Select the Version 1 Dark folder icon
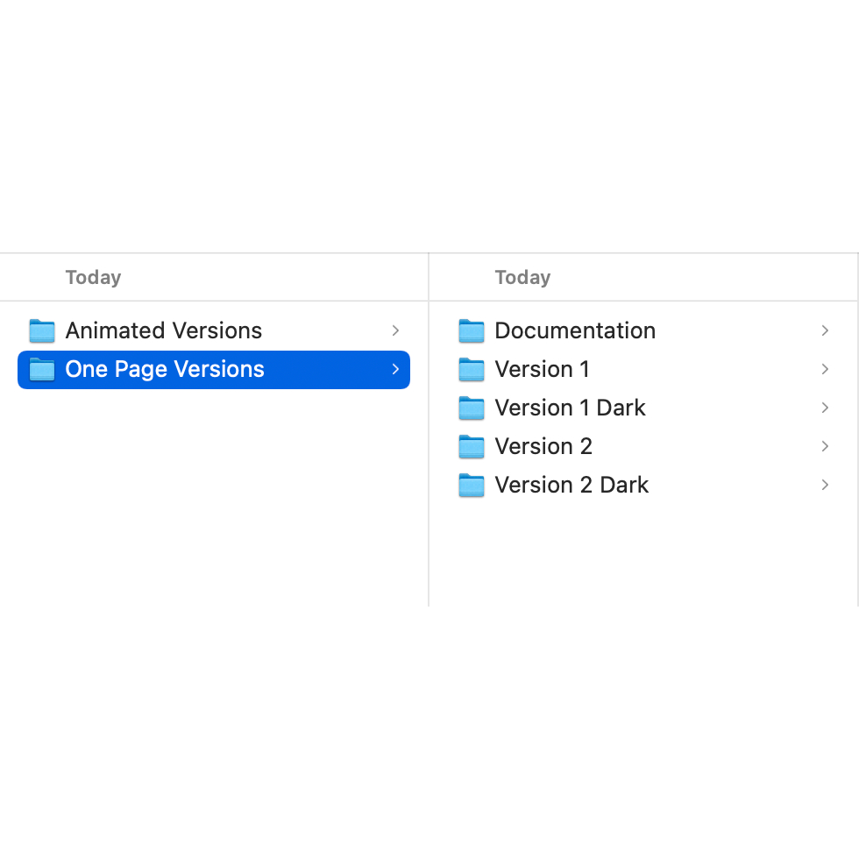 472,408
